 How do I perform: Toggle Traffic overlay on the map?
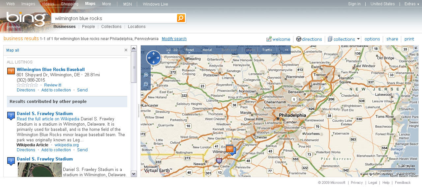[267, 50]
